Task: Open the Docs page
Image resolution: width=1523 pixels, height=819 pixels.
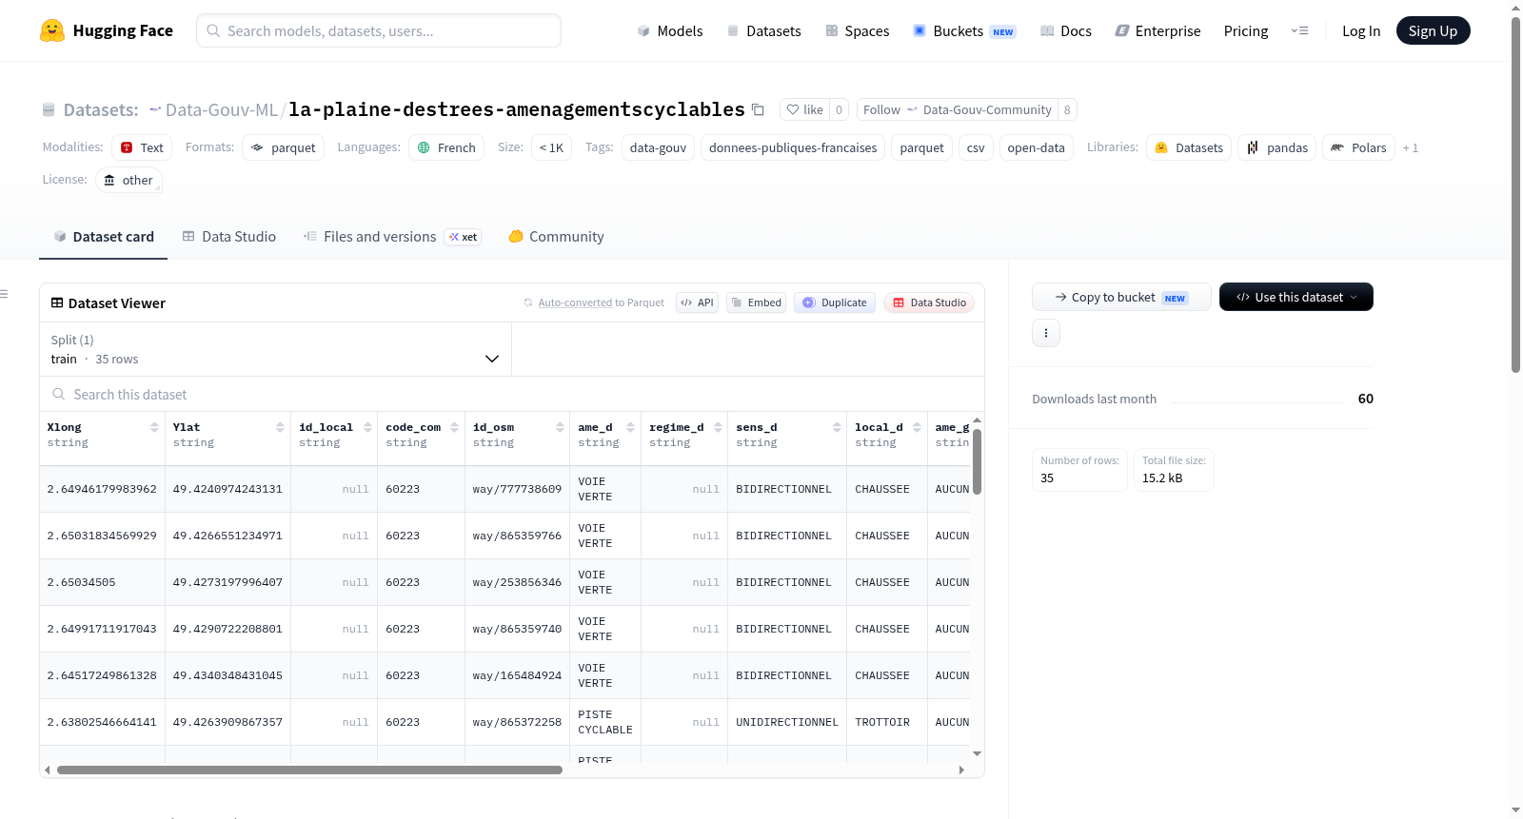Action: (1065, 30)
